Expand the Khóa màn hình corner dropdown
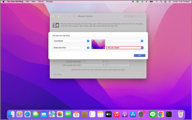This screenshot has height=120, width=192. [x=71, y=48]
